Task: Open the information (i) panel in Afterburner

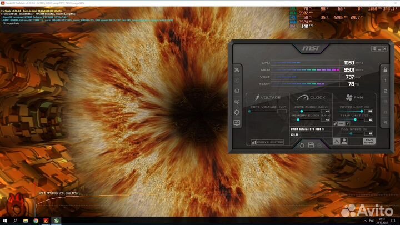Action: click(x=237, y=91)
